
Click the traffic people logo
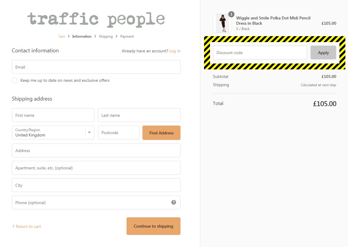tap(96, 19)
